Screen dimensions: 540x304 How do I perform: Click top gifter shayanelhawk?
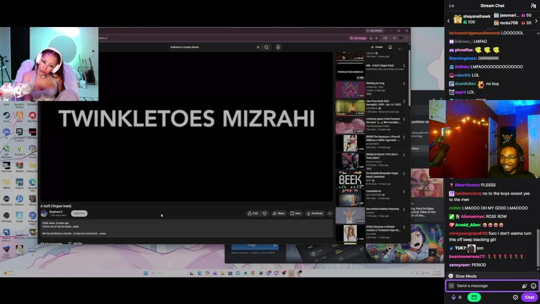coord(477,16)
